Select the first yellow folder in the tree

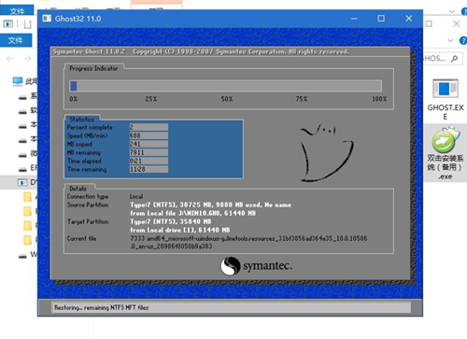pos(28,197)
